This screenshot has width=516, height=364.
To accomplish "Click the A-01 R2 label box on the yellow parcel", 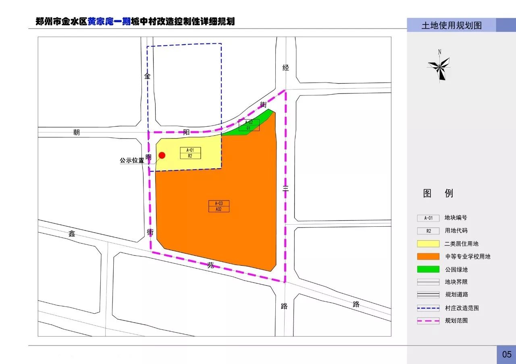I will pos(190,153).
